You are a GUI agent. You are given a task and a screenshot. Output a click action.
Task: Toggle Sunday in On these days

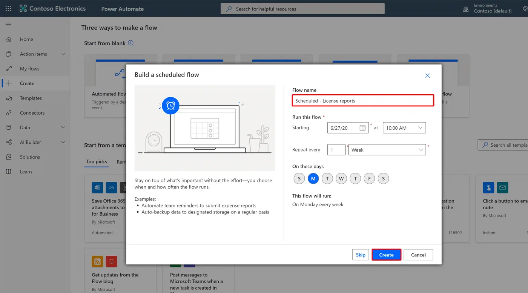(x=299, y=179)
